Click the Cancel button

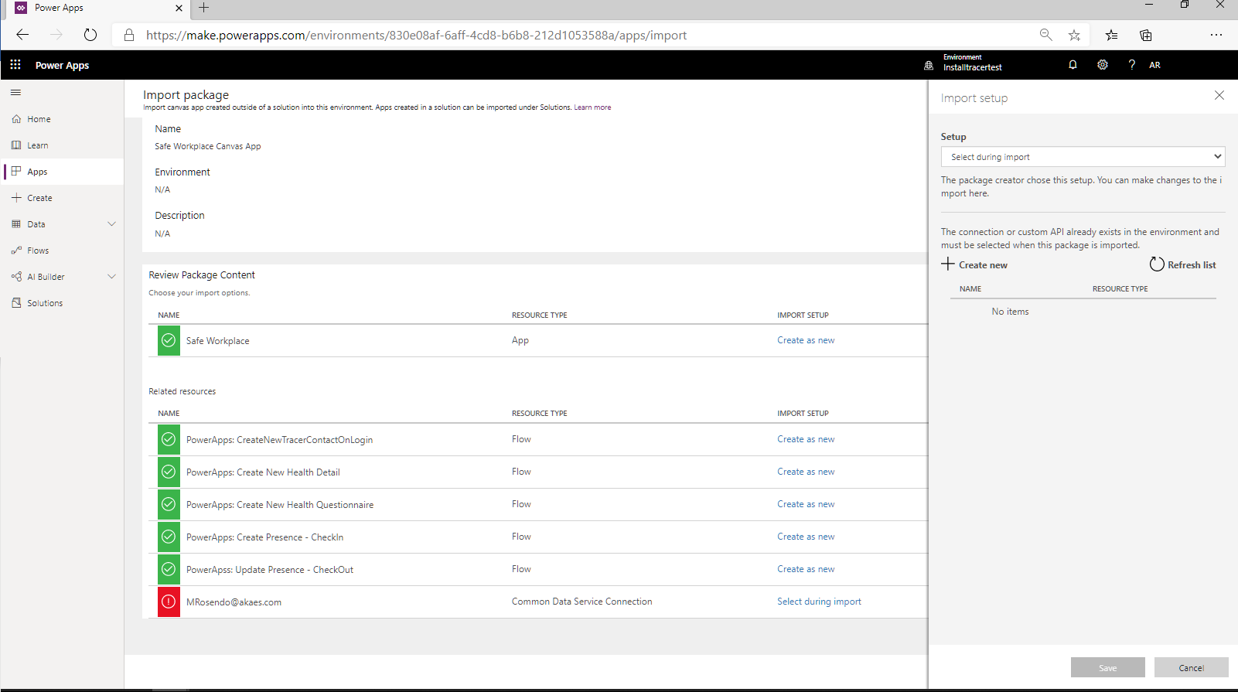tap(1192, 668)
